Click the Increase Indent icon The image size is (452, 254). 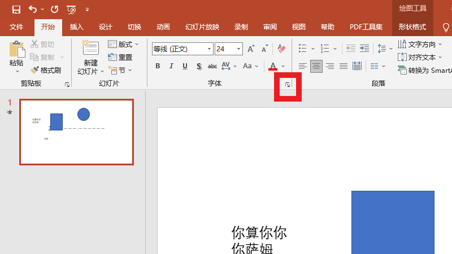pyautogui.click(x=364, y=49)
